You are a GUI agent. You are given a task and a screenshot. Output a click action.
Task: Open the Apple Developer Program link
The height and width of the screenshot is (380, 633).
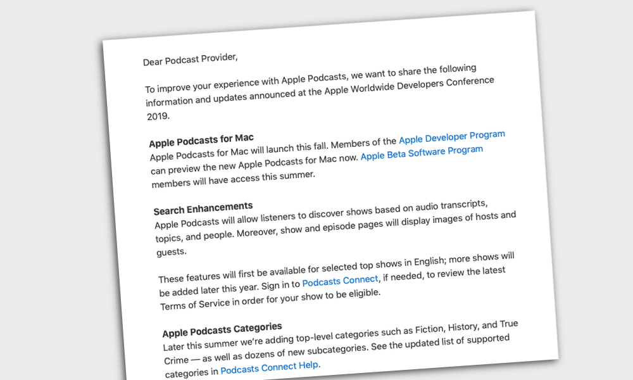[x=452, y=137]
